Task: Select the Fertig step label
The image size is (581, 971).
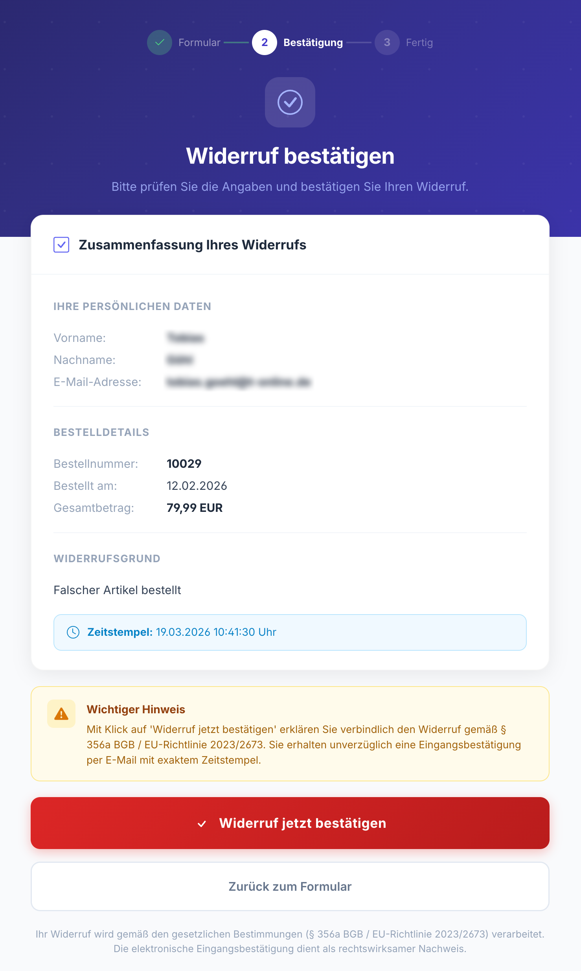Action: coord(419,42)
